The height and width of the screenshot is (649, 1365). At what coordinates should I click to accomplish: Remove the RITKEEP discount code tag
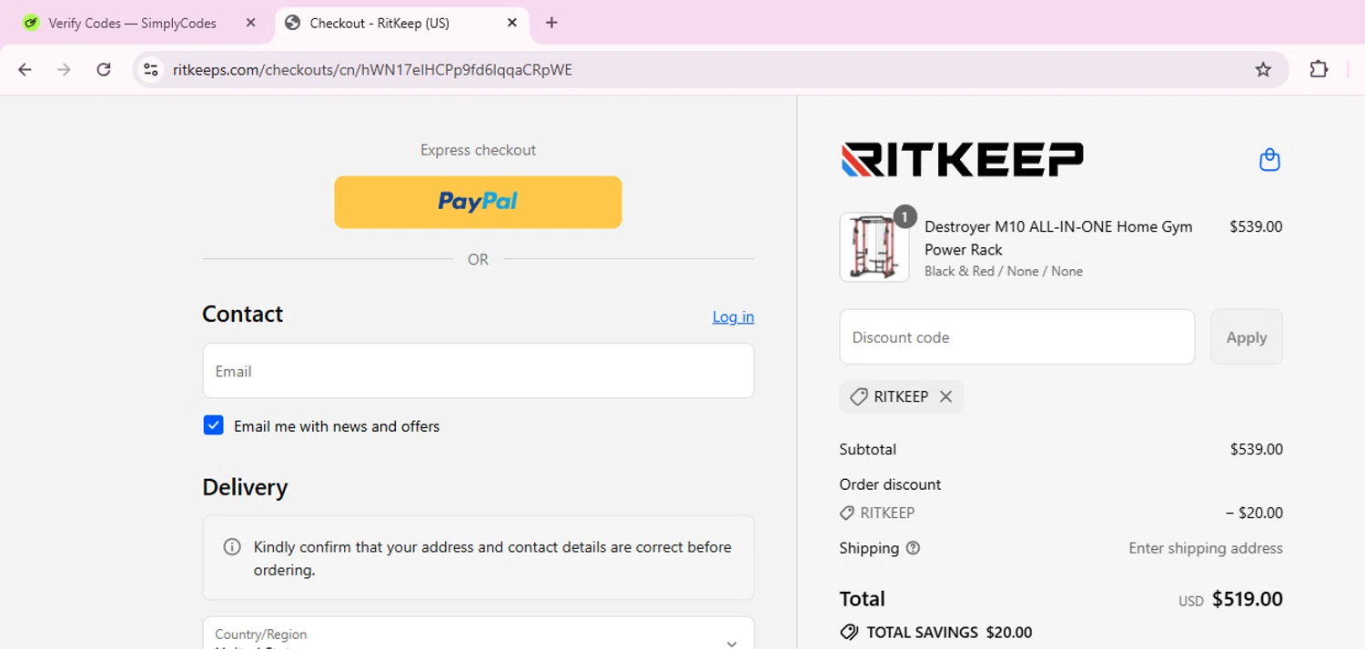946,396
